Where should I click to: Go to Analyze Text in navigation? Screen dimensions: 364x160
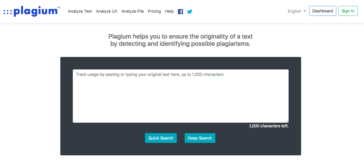pyautogui.click(x=80, y=11)
